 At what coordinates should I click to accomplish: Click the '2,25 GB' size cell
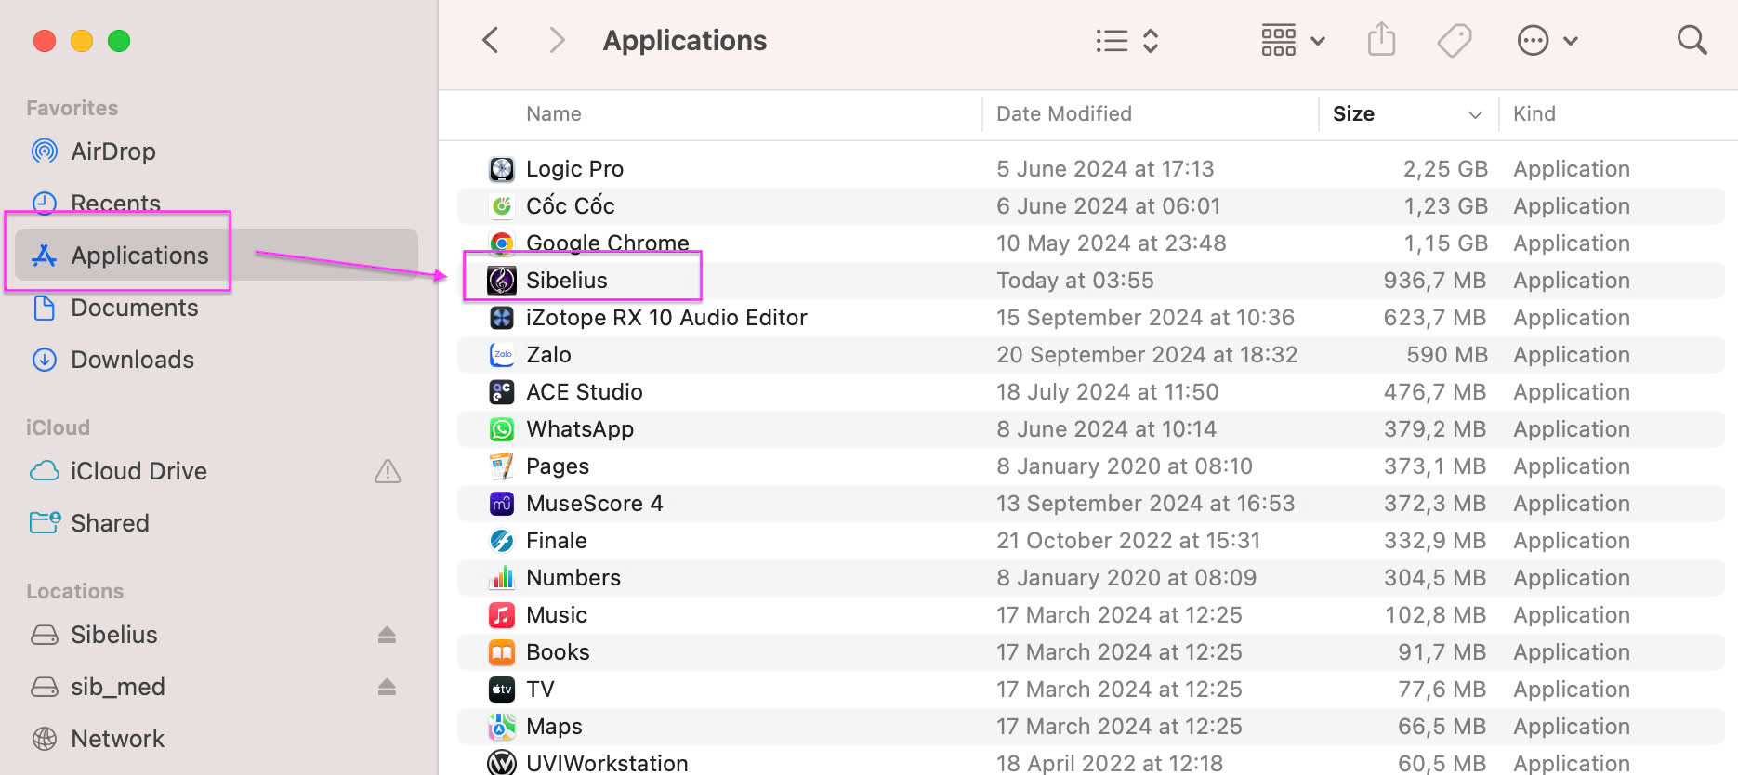tap(1445, 169)
